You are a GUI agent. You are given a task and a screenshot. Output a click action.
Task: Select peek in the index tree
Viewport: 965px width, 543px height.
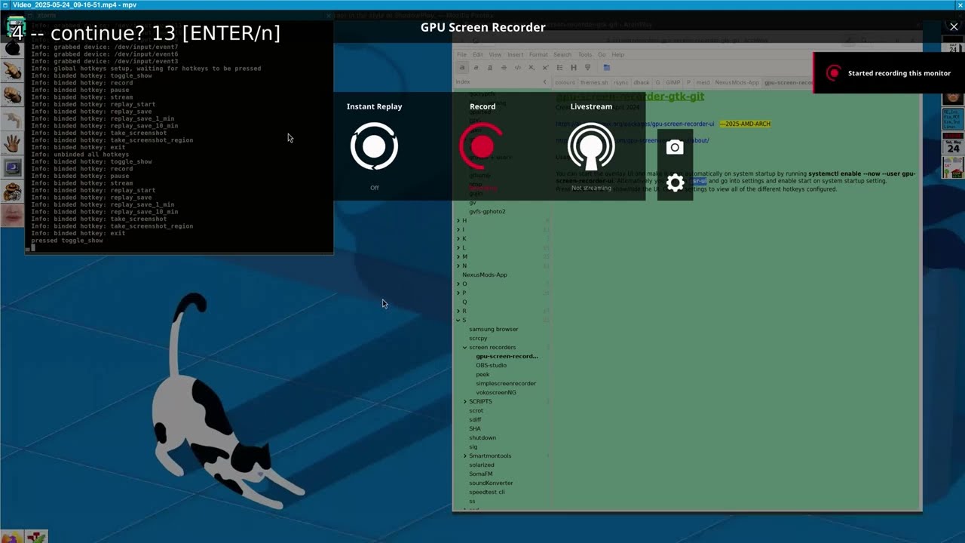(x=482, y=374)
